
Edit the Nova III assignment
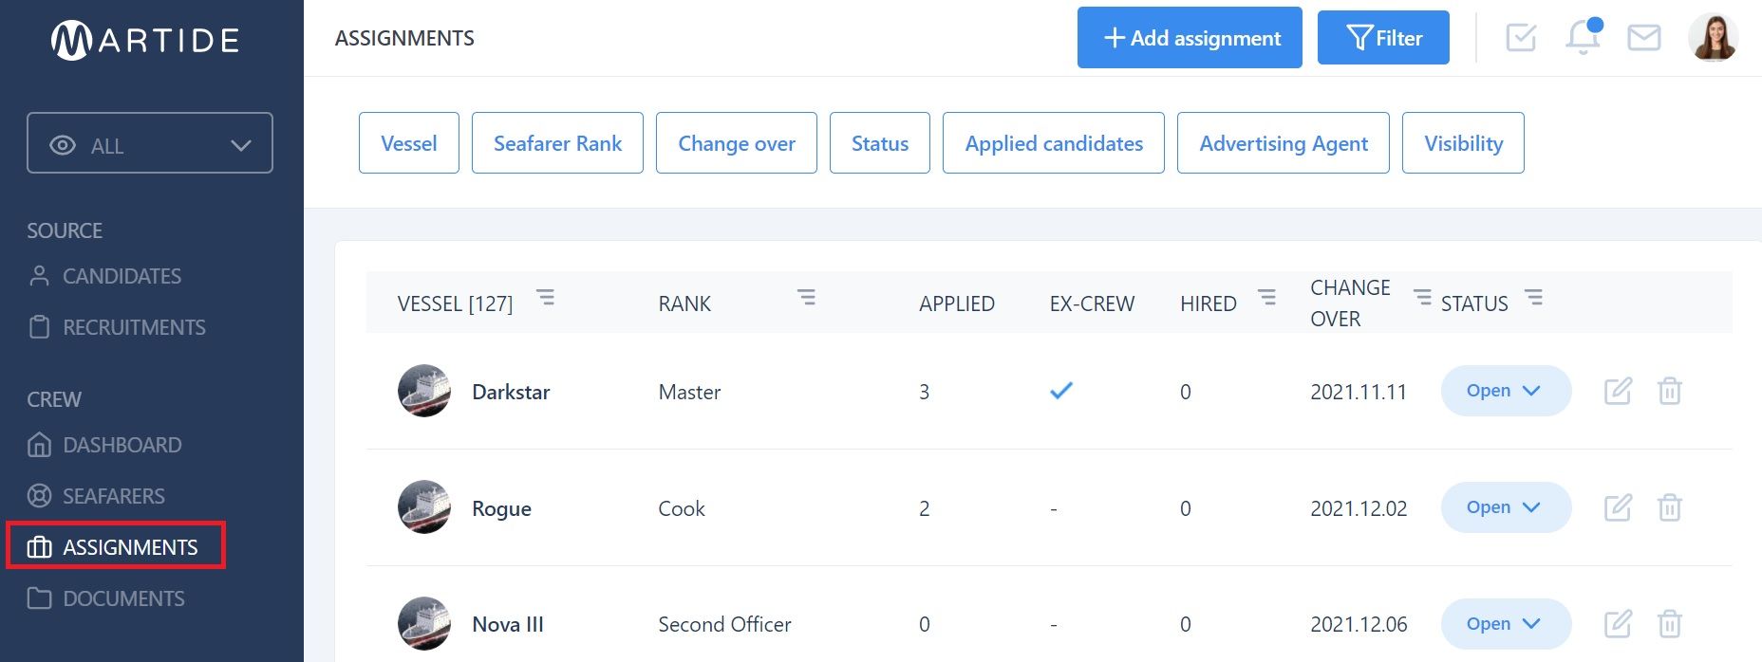coord(1619,624)
